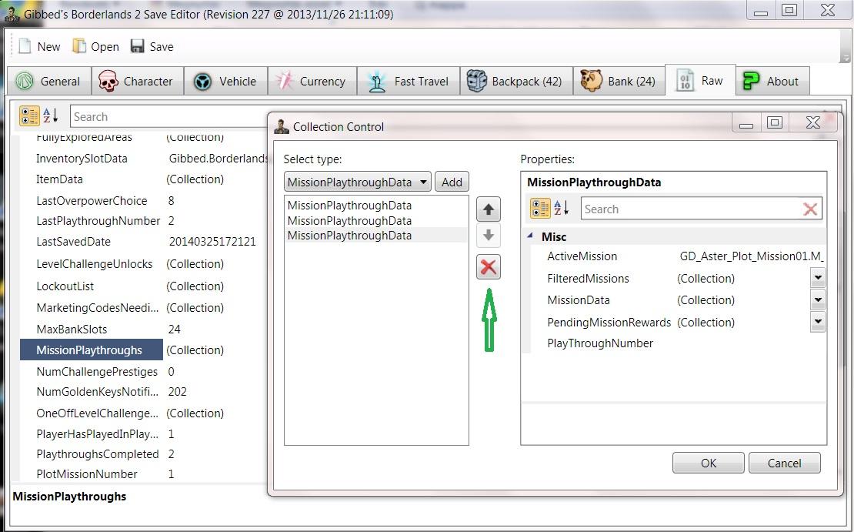854x532 pixels.
Task: Select the LastOverpowerChoice row
Action: click(x=144, y=201)
